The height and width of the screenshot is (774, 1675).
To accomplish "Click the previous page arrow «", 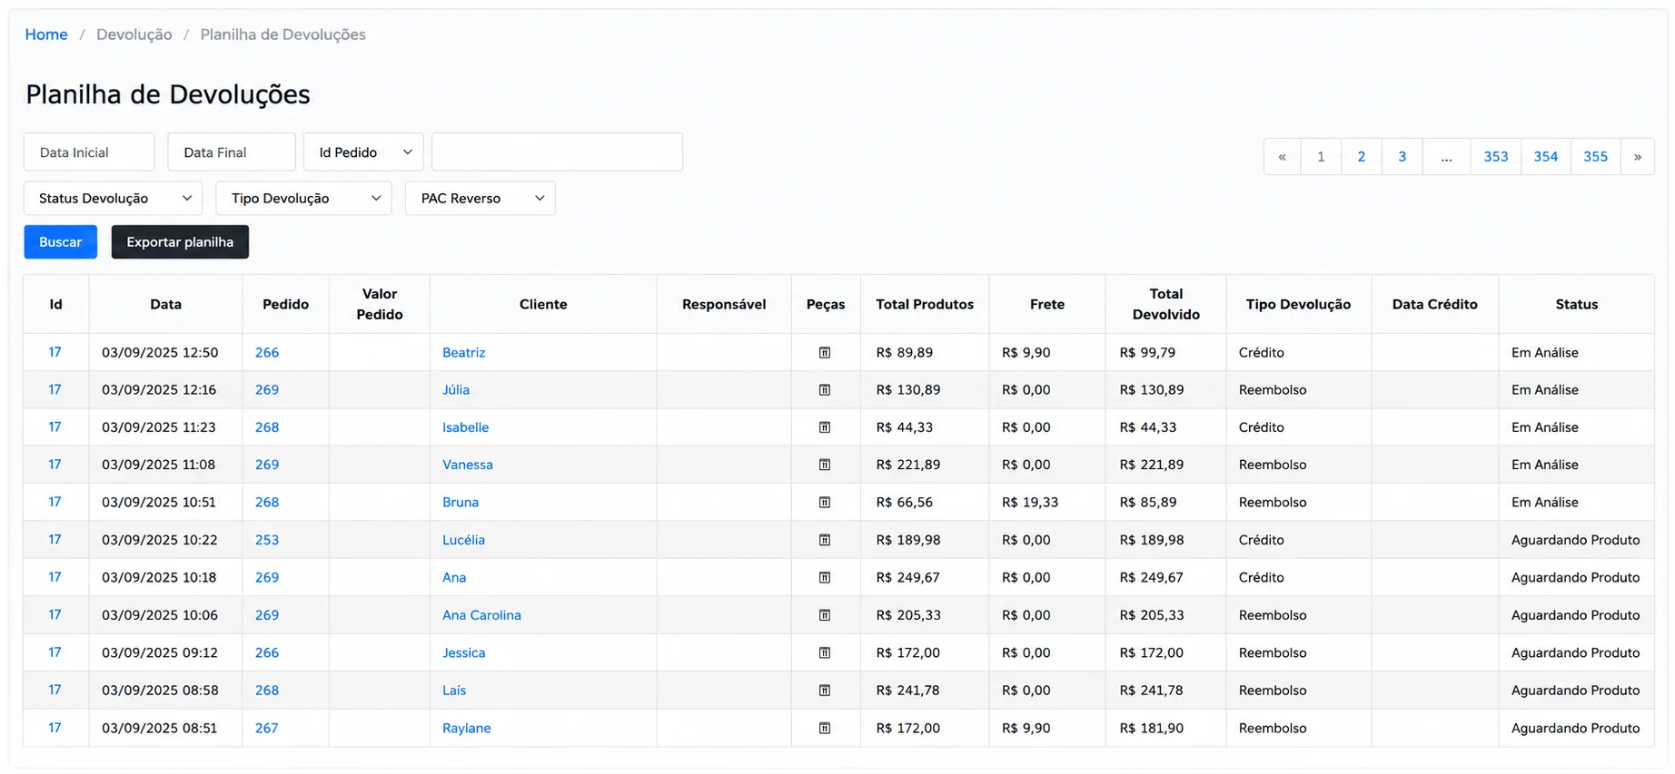I will click(x=1283, y=157).
